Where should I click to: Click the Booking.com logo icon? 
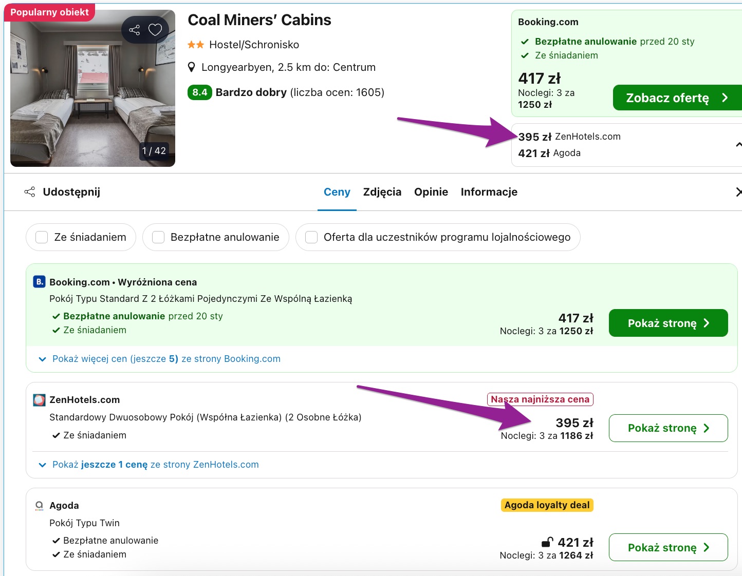pyautogui.click(x=39, y=282)
